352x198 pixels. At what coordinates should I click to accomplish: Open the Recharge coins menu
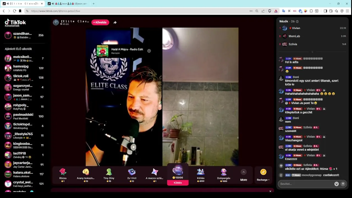263,175
